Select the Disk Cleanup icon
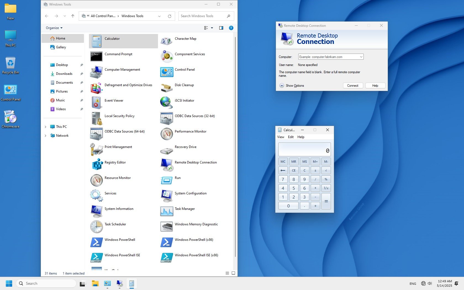Image resolution: width=464 pixels, height=290 pixels. [167, 87]
